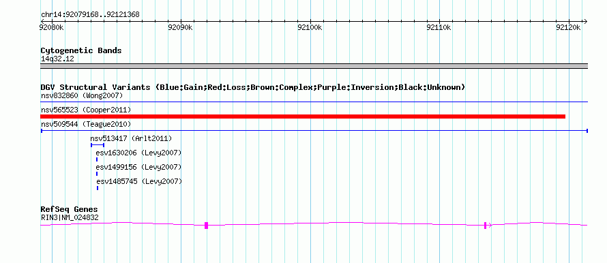Open variant esv1499156 (Levy2007) label

pyautogui.click(x=138, y=167)
